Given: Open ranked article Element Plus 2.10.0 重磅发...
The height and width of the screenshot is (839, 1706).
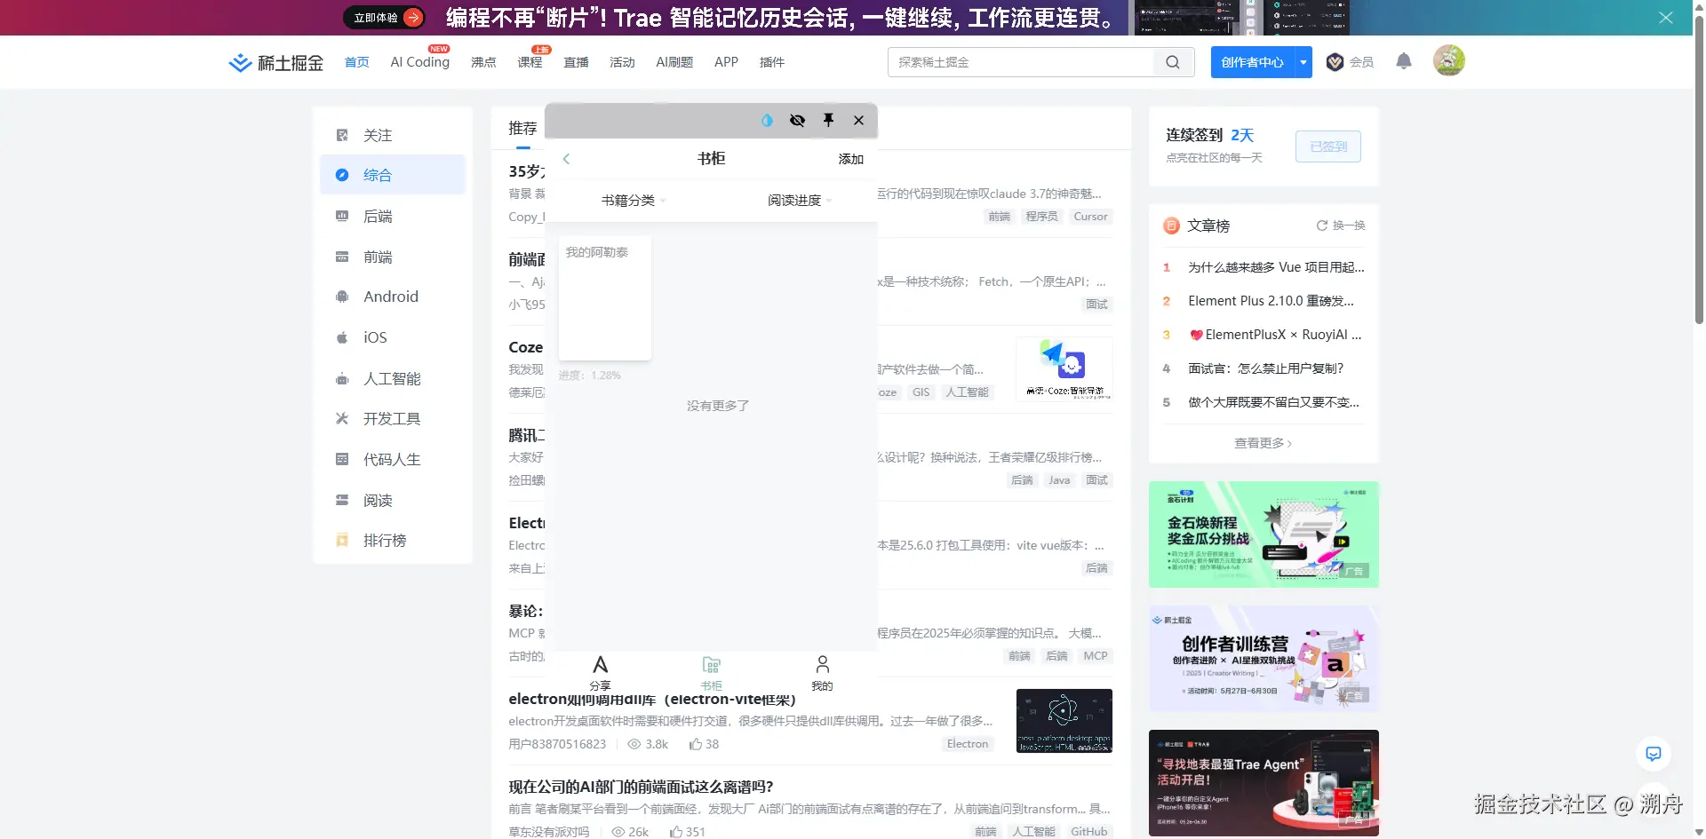Looking at the screenshot, I should coord(1271,301).
